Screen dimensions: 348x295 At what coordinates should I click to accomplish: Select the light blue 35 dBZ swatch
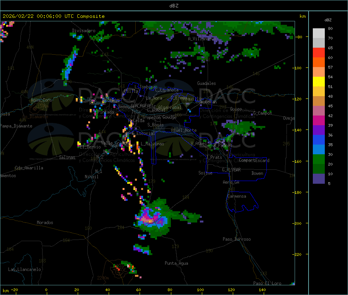[x=319, y=149]
